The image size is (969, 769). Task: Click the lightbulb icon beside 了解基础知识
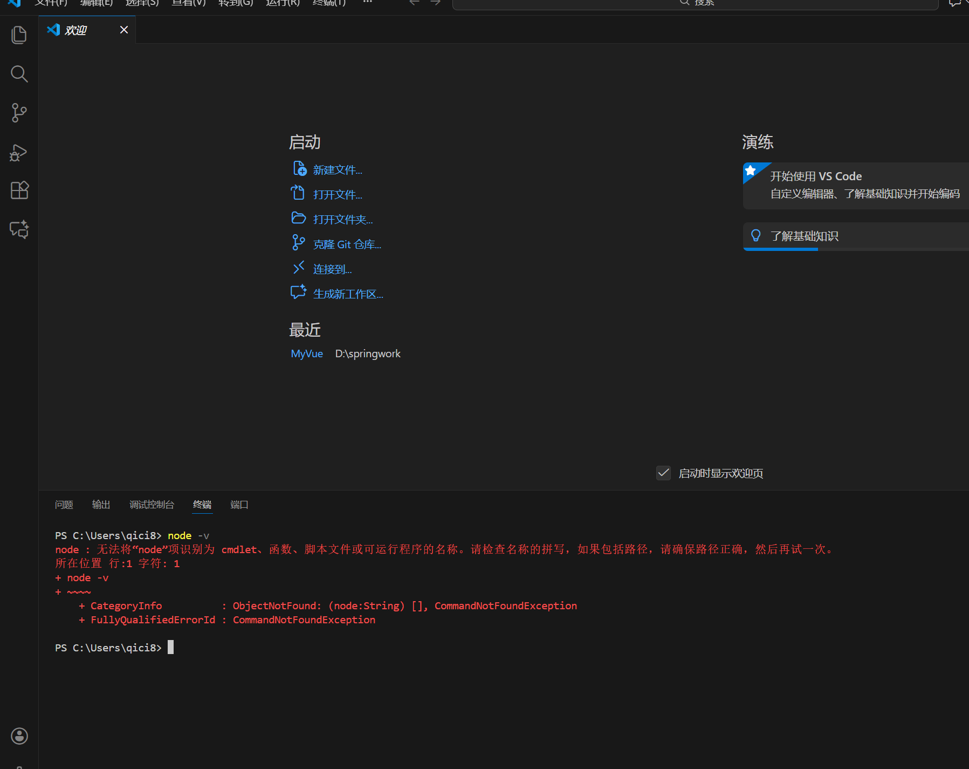[x=756, y=236]
